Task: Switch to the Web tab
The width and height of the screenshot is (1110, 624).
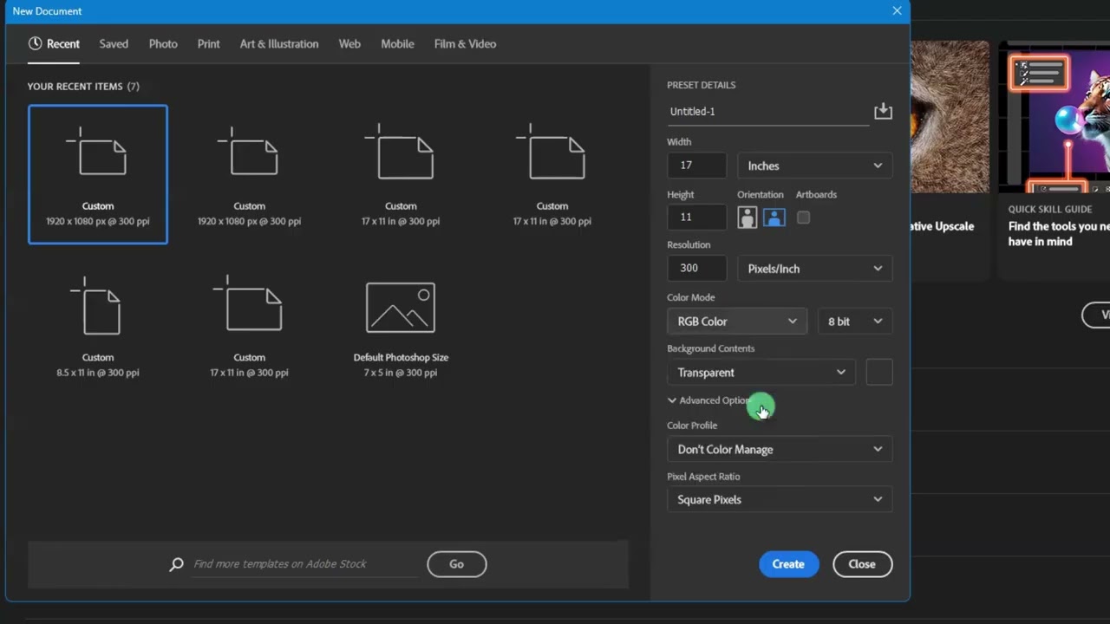Action: tap(349, 43)
